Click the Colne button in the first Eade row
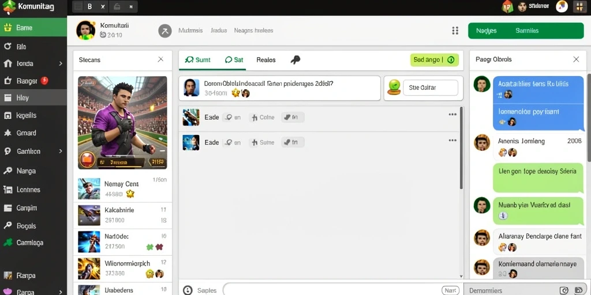This screenshot has height=295, width=591. click(263, 118)
